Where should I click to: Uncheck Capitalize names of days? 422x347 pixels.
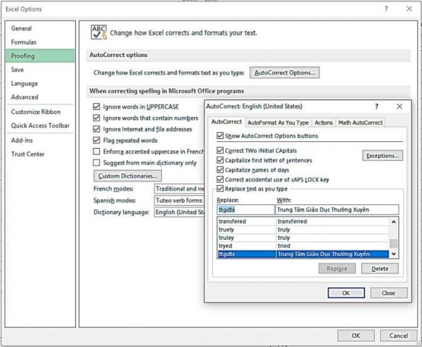(x=220, y=170)
